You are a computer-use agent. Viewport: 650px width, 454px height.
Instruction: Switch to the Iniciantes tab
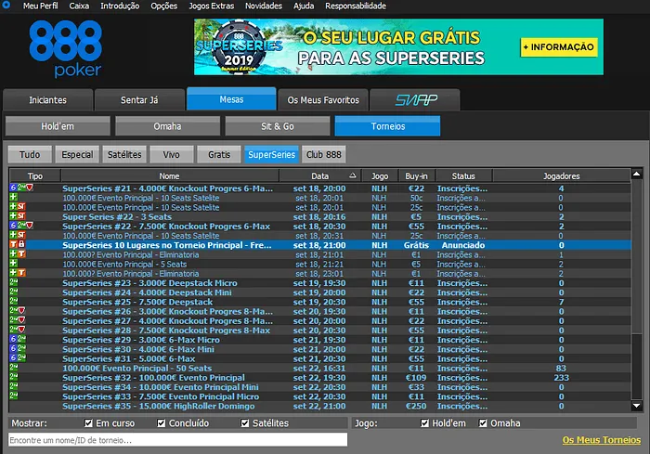pos(47,100)
